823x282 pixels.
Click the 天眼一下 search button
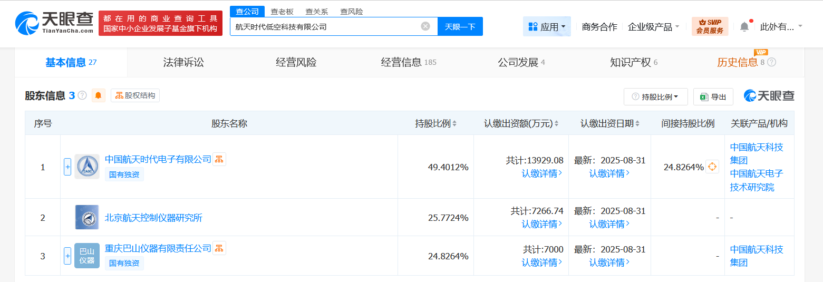460,26
